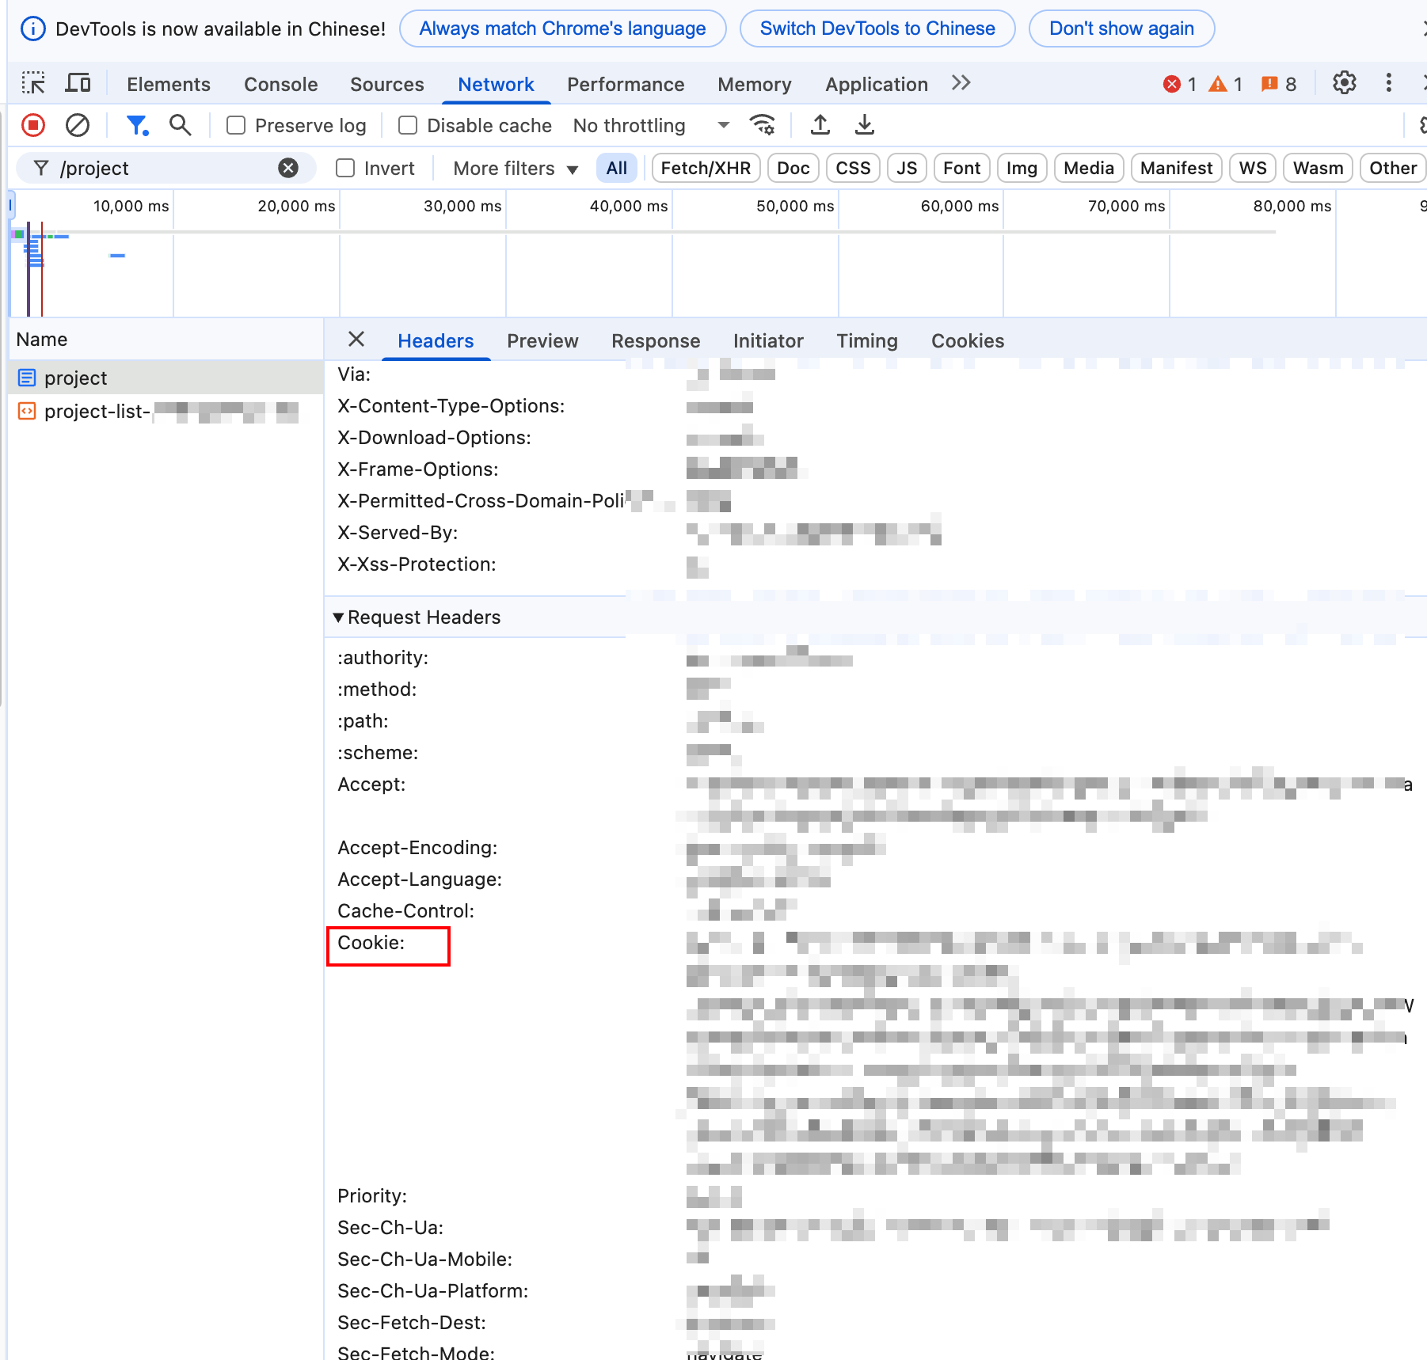Select the inspect element tool
Image resolution: width=1427 pixels, height=1360 pixels.
[32, 82]
